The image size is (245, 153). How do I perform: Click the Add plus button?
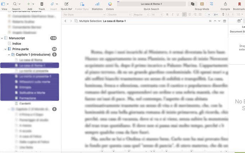click(x=29, y=4)
